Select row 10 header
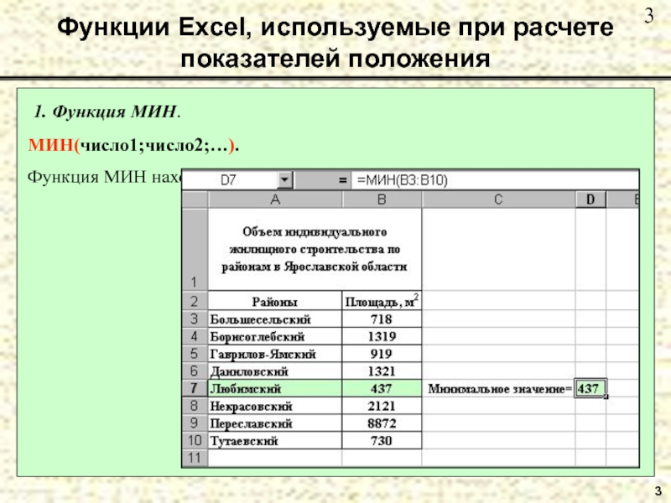 click(x=195, y=440)
